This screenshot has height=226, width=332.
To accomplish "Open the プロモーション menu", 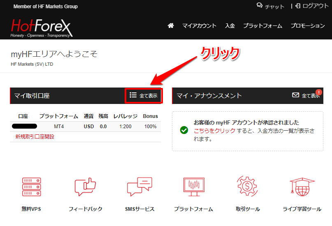I will tap(308, 26).
